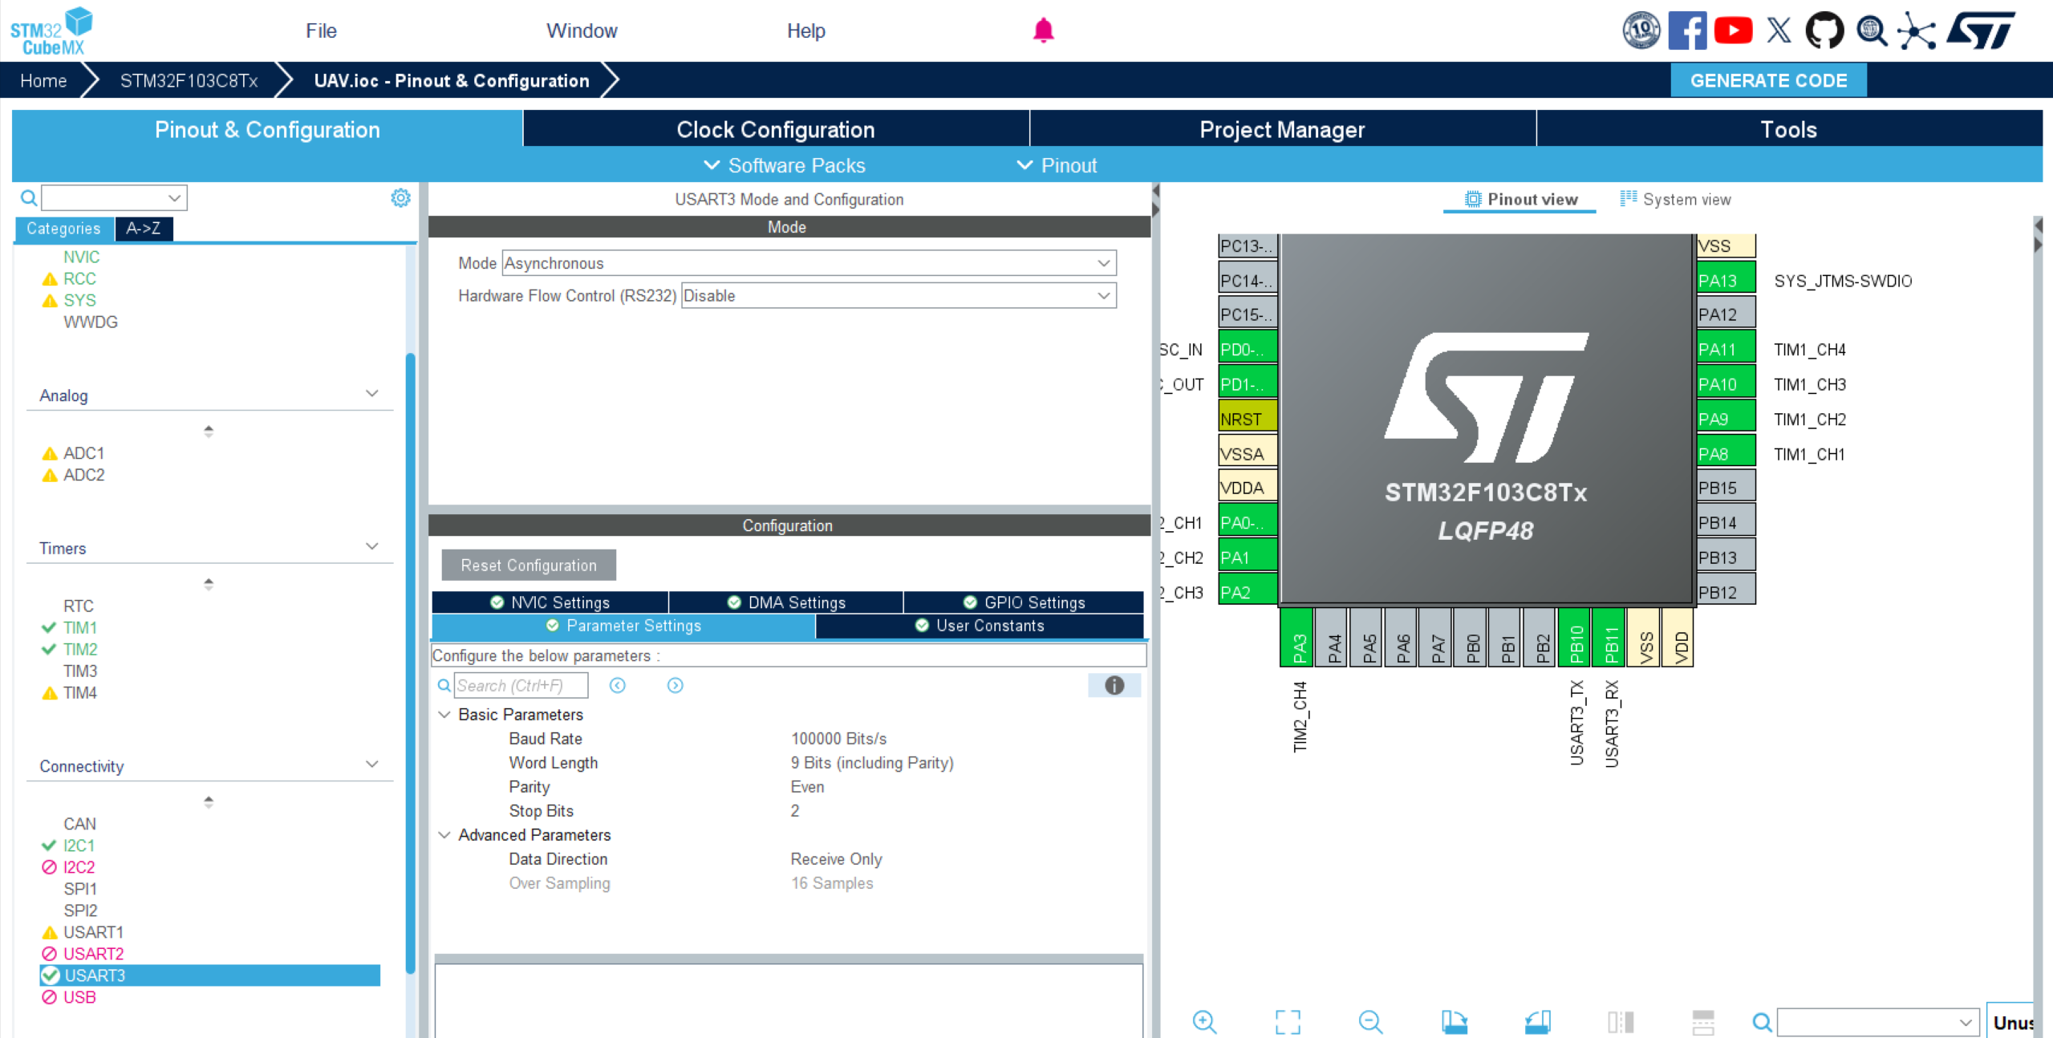Rotate the chip view clockwise icon
This screenshot has height=1038, width=2053.
coord(1454,1021)
